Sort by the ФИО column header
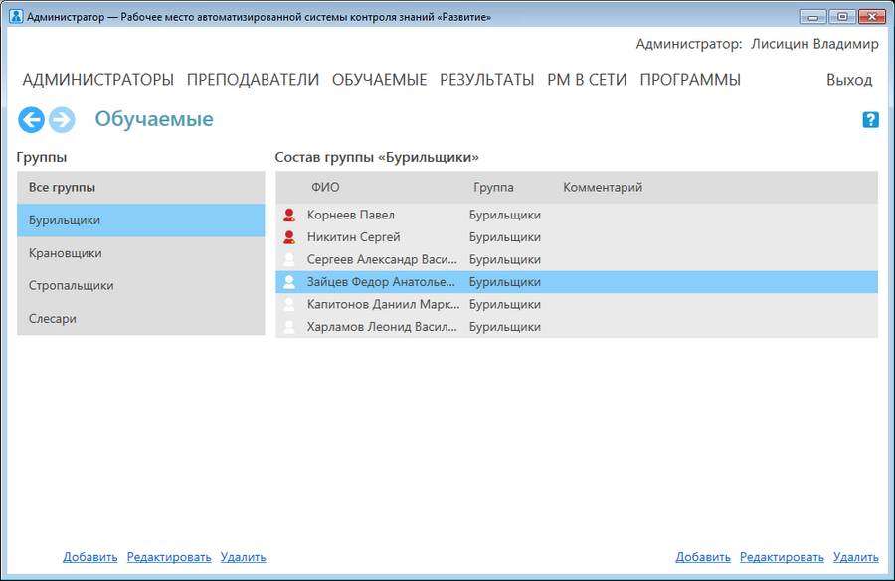Viewport: 895px width, 581px height. point(325,187)
